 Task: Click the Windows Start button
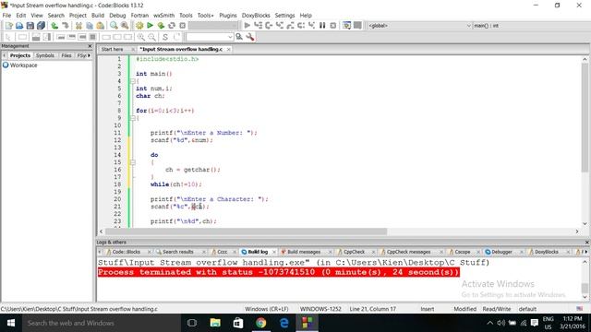tap(11, 323)
